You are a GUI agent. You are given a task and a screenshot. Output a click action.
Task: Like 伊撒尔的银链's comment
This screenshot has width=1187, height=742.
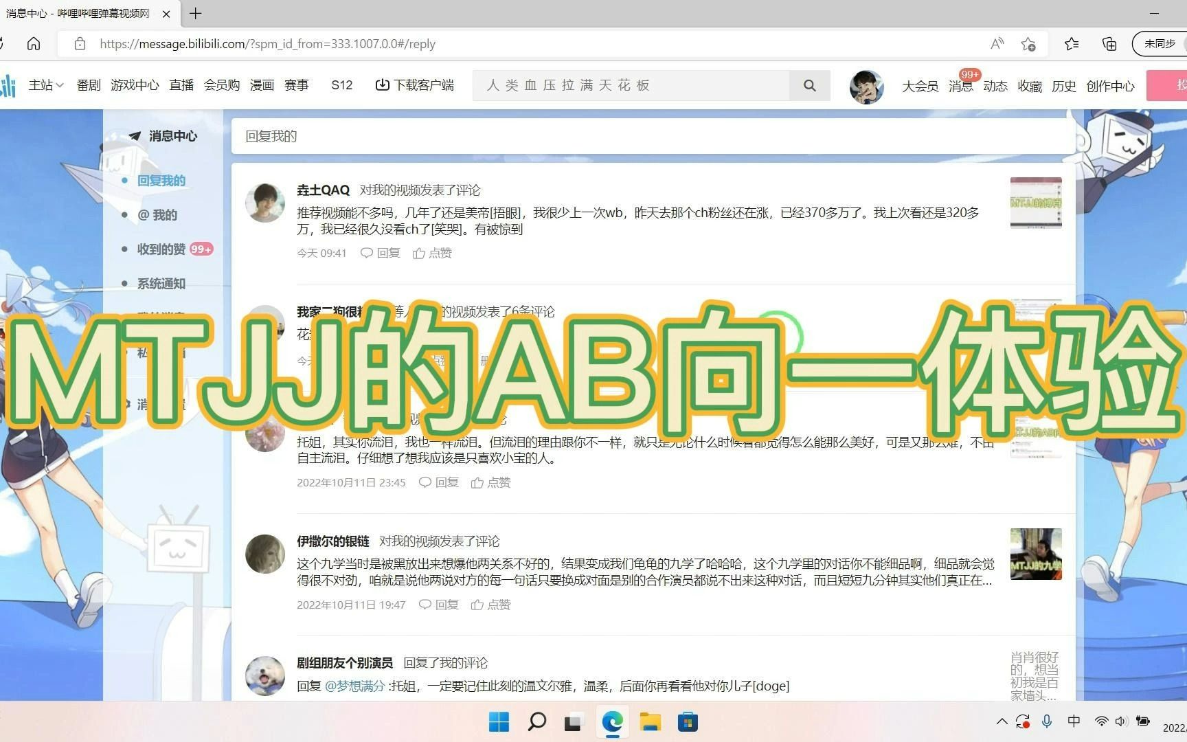[x=490, y=605]
